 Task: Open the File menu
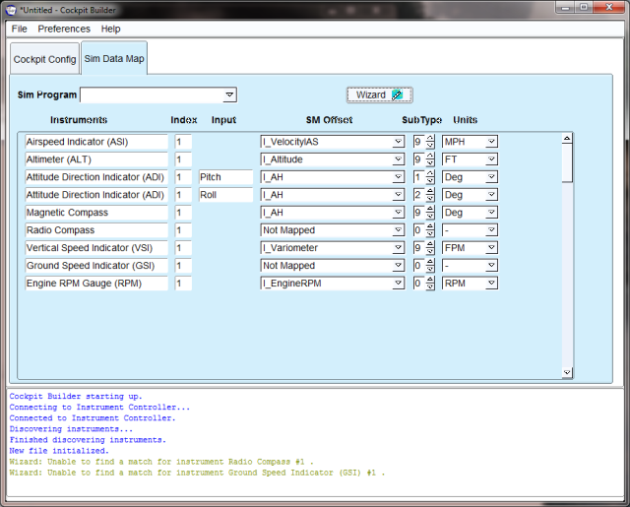tap(20, 29)
